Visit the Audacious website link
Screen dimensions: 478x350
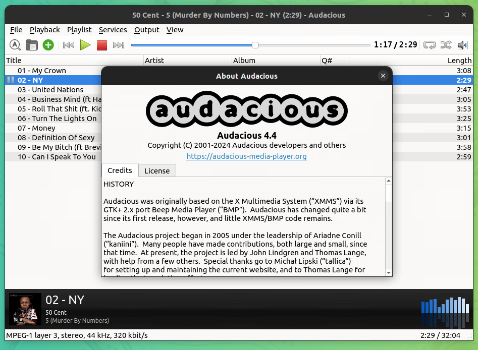tap(246, 156)
